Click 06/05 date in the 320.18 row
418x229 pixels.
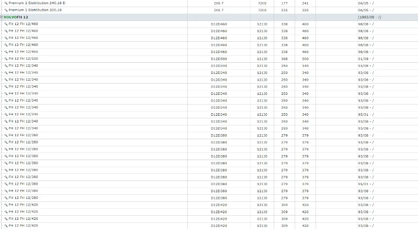pyautogui.click(x=366, y=10)
